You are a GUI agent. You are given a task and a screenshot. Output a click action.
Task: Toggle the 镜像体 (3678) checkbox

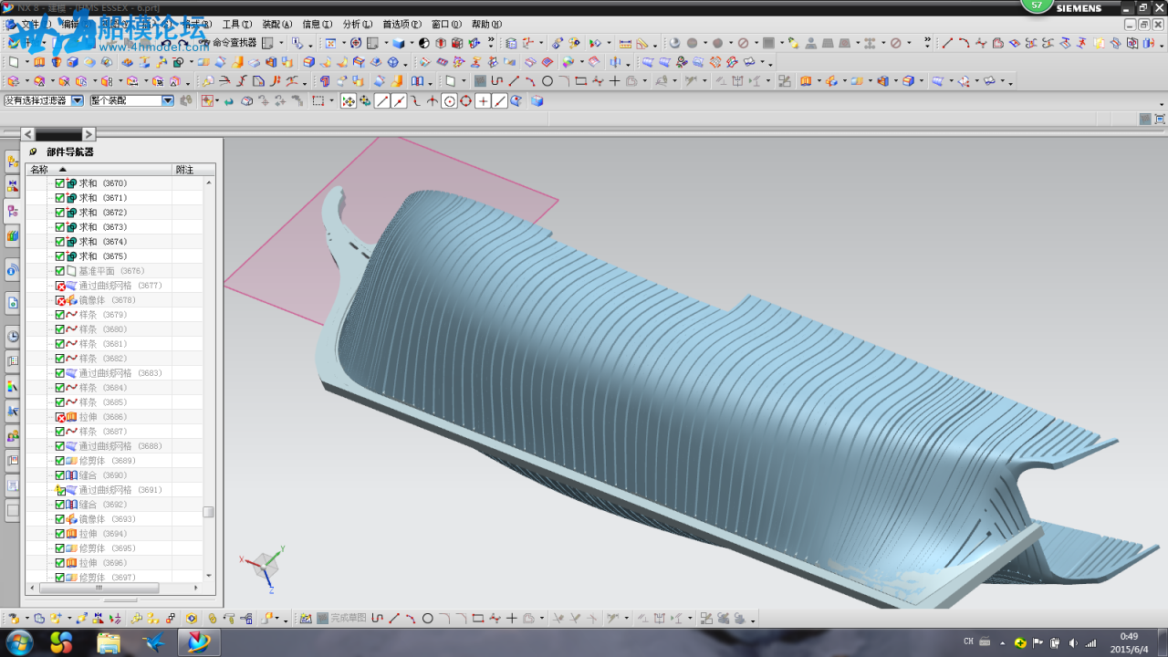click(60, 300)
